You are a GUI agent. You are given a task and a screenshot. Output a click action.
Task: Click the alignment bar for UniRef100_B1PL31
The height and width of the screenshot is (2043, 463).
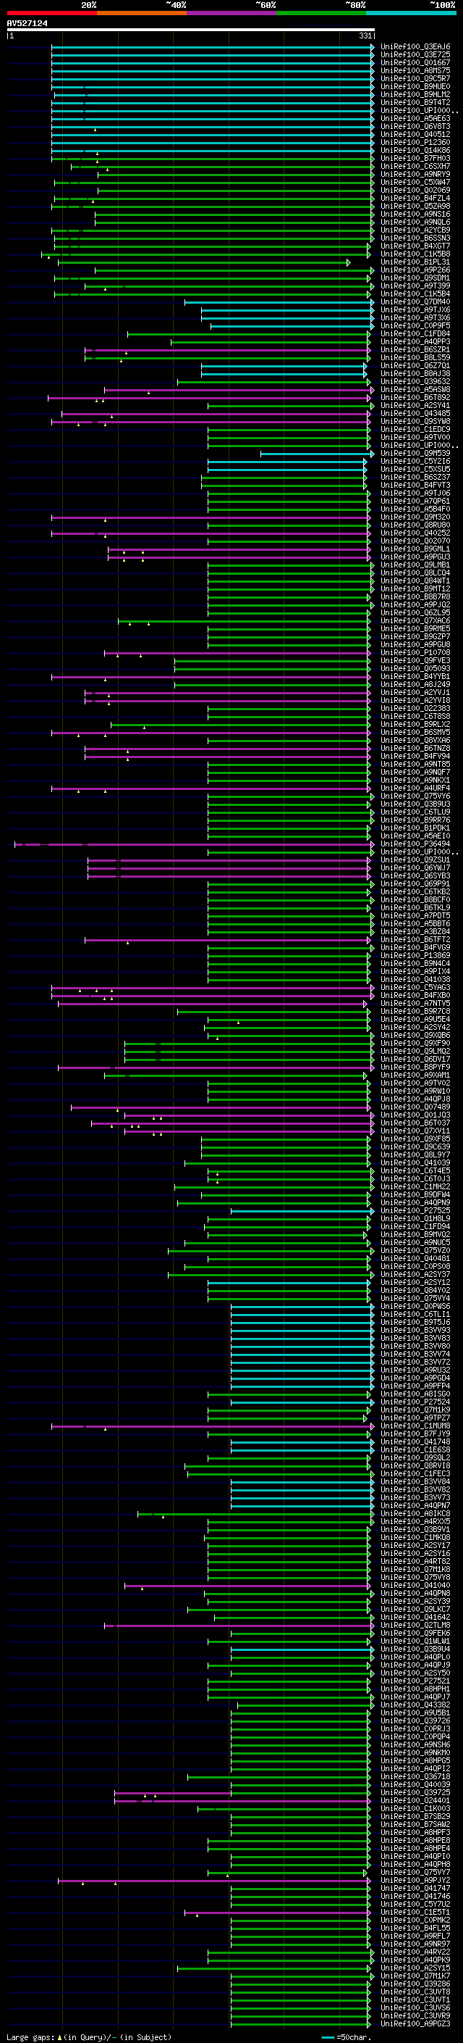[204, 262]
